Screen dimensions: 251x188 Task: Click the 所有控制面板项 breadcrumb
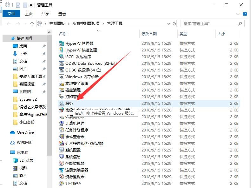pyautogui.click(x=86, y=23)
